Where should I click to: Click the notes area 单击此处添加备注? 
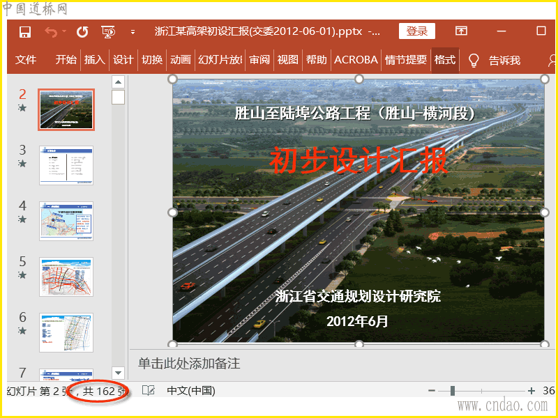coord(189,364)
